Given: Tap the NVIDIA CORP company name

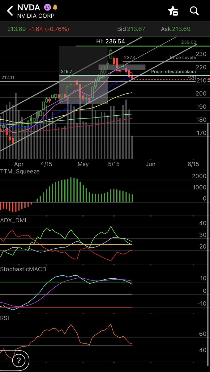Looking at the screenshot, I should point(36,15).
